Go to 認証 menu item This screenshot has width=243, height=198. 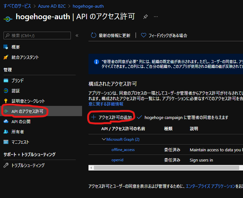point(16,91)
